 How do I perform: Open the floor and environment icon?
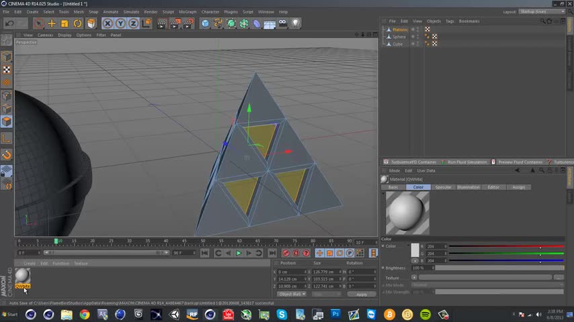pyautogui.click(x=270, y=23)
